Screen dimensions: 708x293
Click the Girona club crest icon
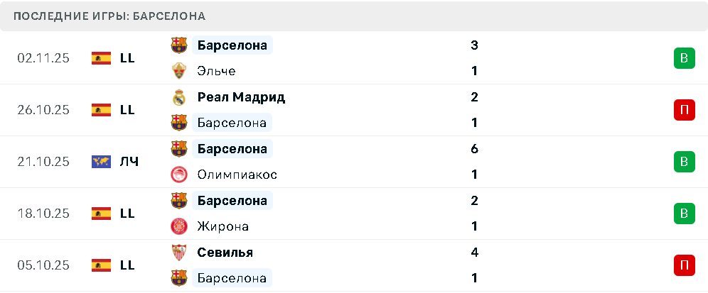pyautogui.click(x=178, y=226)
